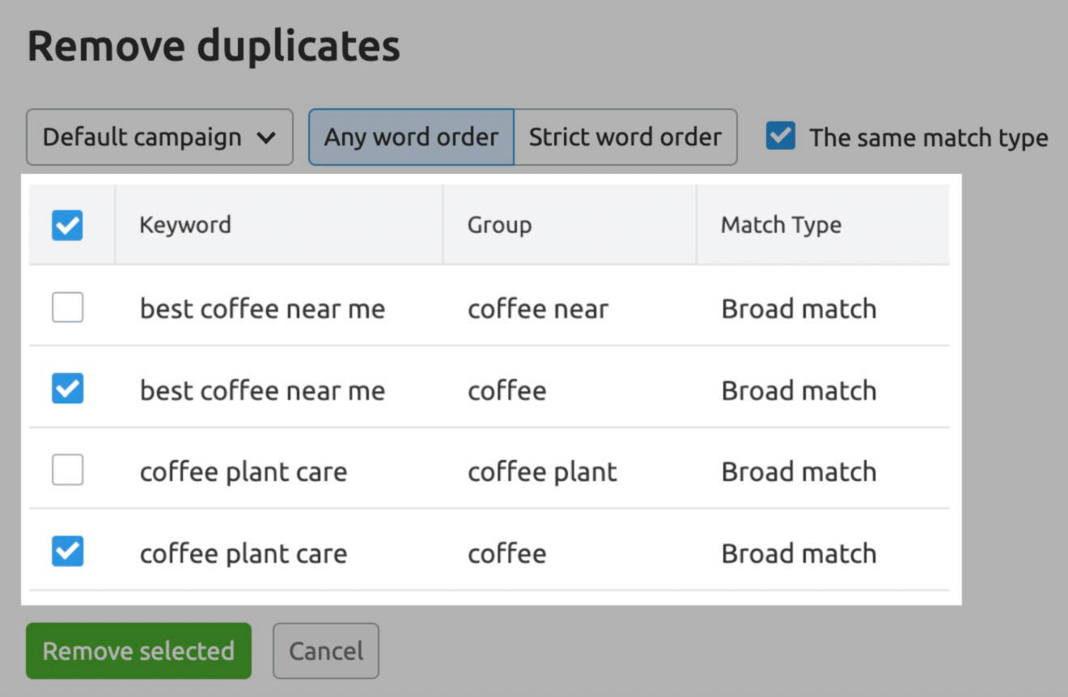The image size is (1068, 697).
Task: Click the Group column header
Action: click(499, 225)
